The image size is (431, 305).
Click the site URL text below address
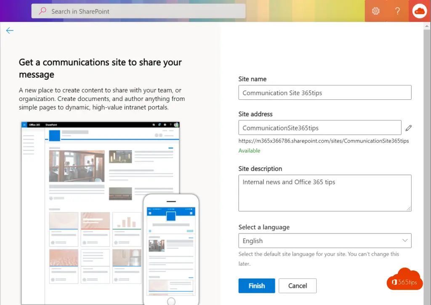324,141
